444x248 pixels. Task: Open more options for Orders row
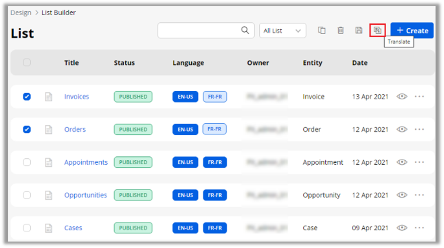click(419, 129)
